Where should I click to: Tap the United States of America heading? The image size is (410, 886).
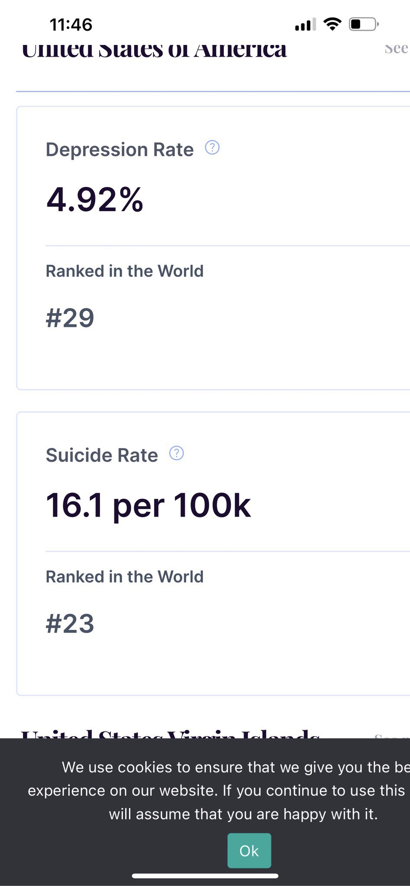point(154,50)
